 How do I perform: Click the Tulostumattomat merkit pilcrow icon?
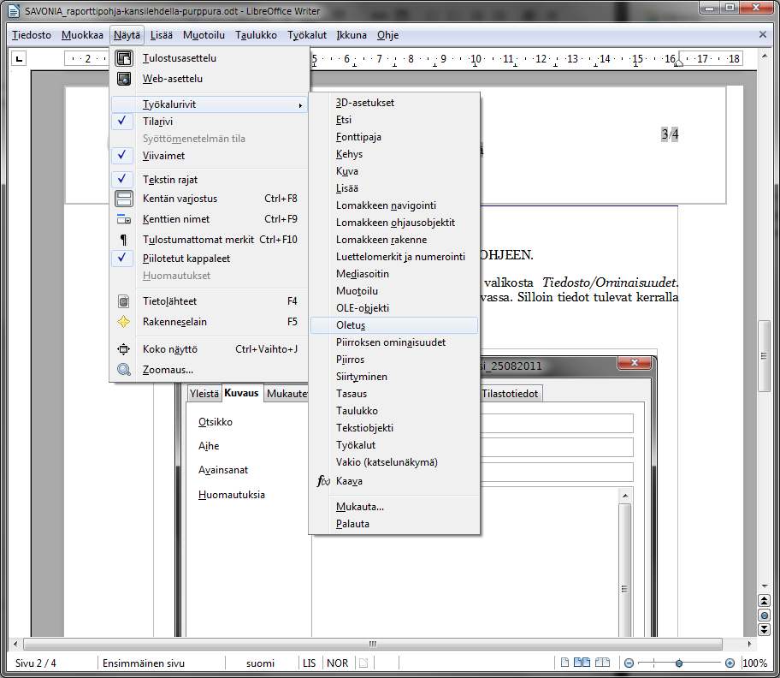click(x=124, y=240)
